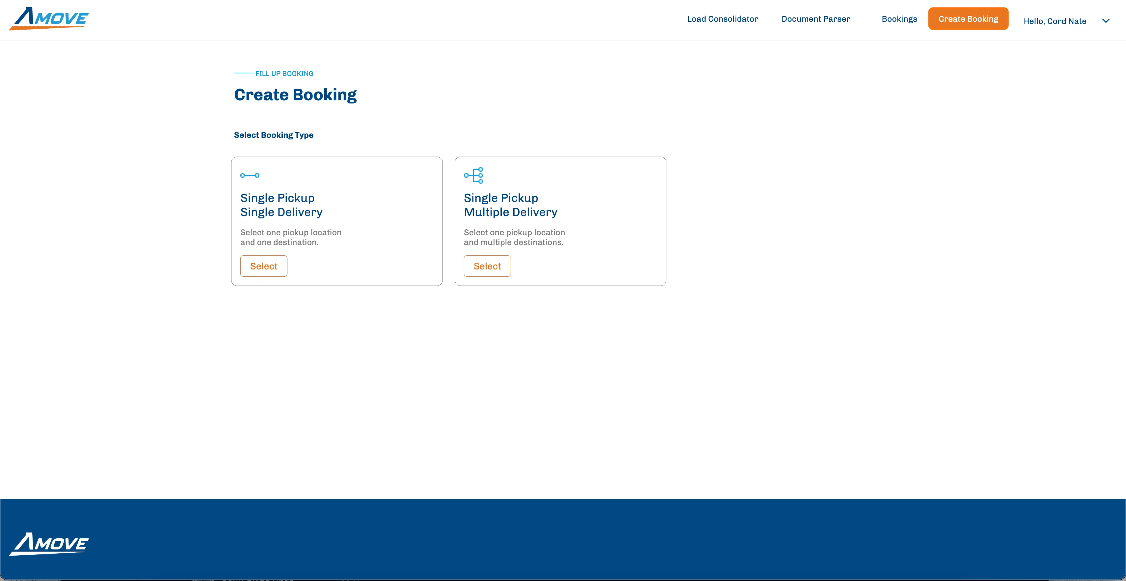Screen dimensions: 1126x581
Task: Click the Select Booking Type subheading
Action: pos(273,135)
